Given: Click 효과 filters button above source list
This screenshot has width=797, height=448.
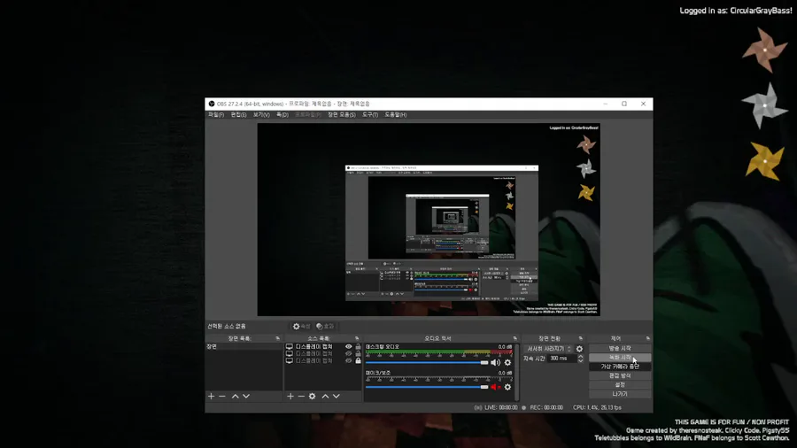Looking at the screenshot, I should click(325, 326).
